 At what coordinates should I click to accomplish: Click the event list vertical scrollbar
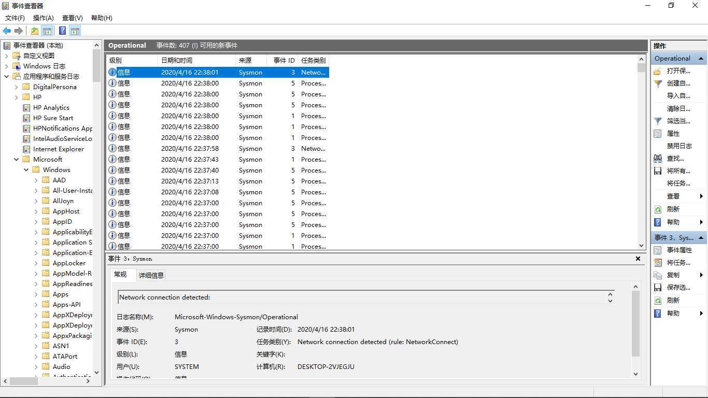click(x=642, y=152)
